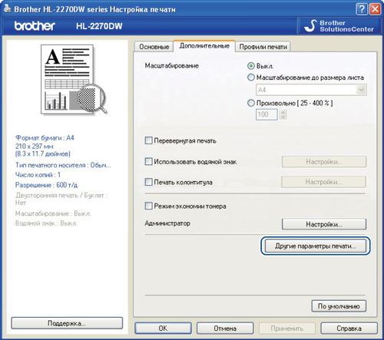Open Другие параметры печати button
The height and width of the screenshot is (340, 384).
[x=316, y=246]
